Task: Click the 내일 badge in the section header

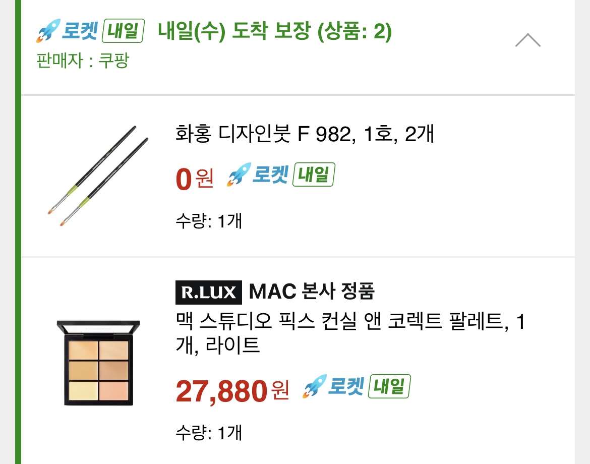Action: (123, 31)
